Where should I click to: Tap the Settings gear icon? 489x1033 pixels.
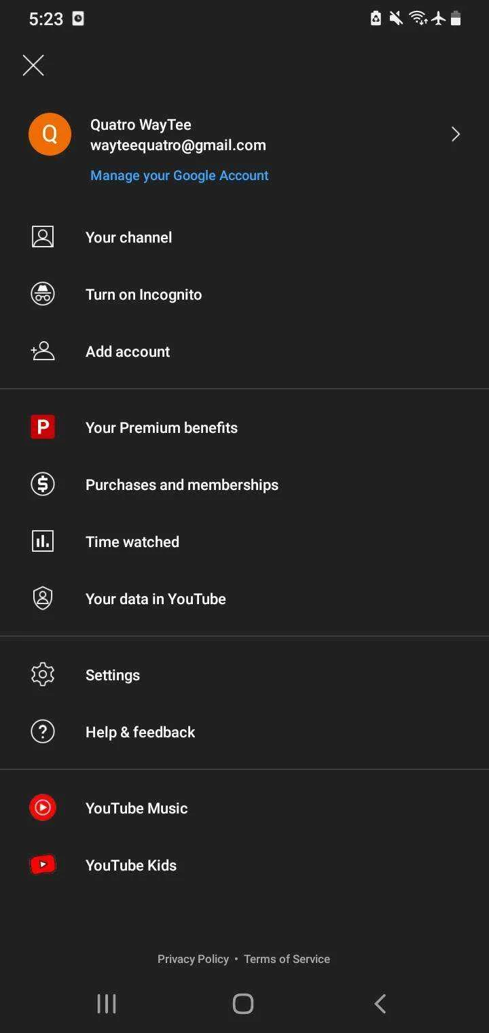click(x=43, y=674)
